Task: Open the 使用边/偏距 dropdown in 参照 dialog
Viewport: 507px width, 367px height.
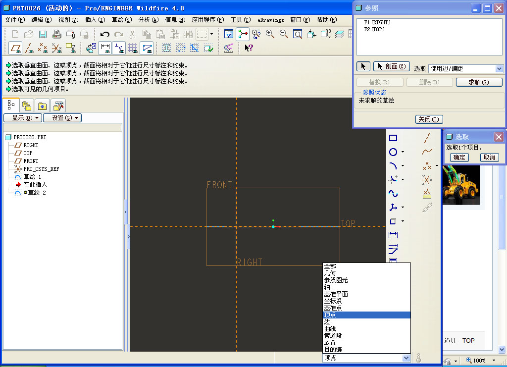Action: (x=499, y=68)
